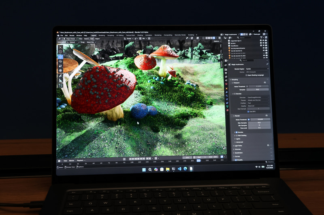Open Microsoft Edge from taskbar

185,169
